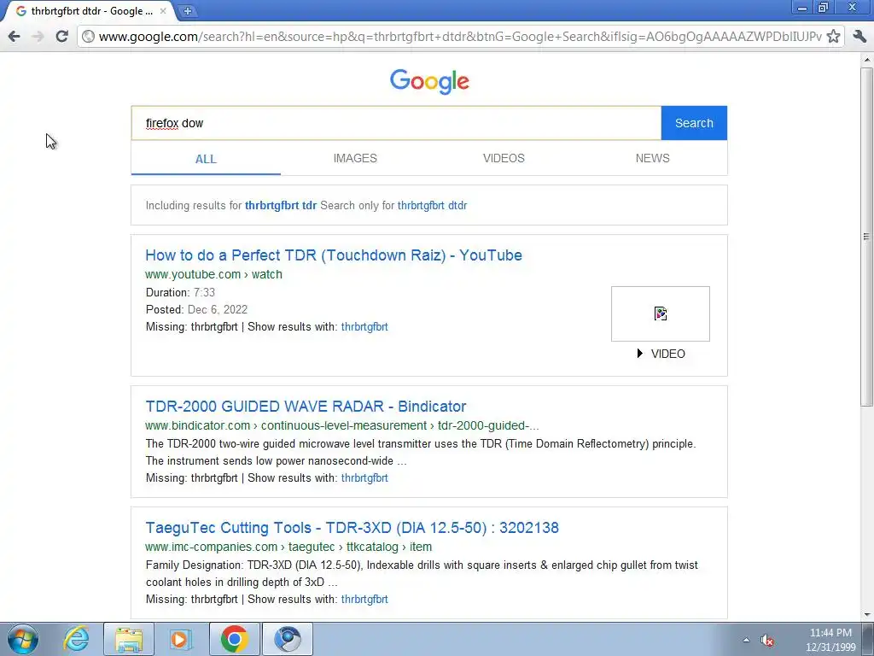Viewport: 874px width, 656px height.
Task: Switch to the ALL results tab
Action: click(x=206, y=159)
